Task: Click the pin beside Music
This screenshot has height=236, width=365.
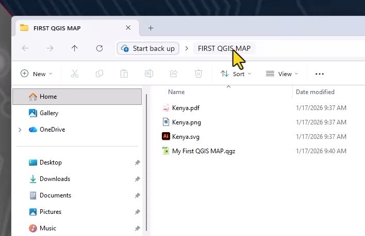Action: [137, 228]
